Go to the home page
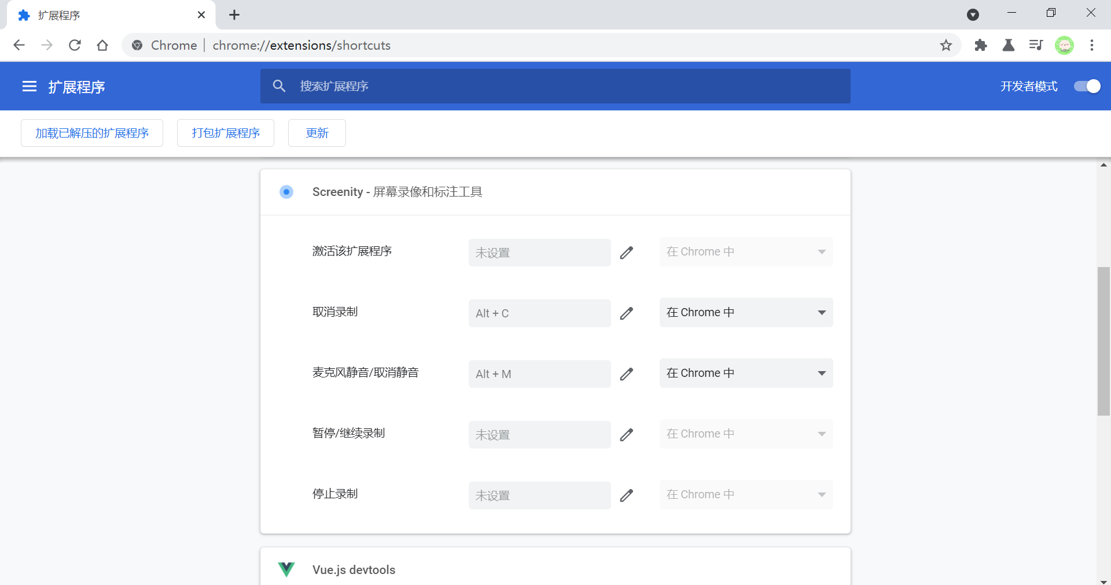Image resolution: width=1111 pixels, height=585 pixels. point(102,45)
